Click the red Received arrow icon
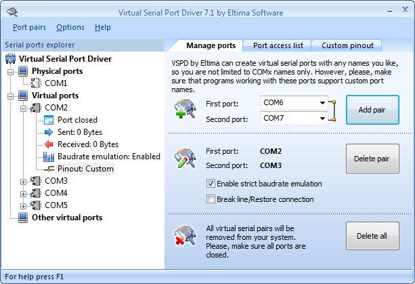Image resolution: width=415 pixels, height=284 pixels. (x=49, y=144)
